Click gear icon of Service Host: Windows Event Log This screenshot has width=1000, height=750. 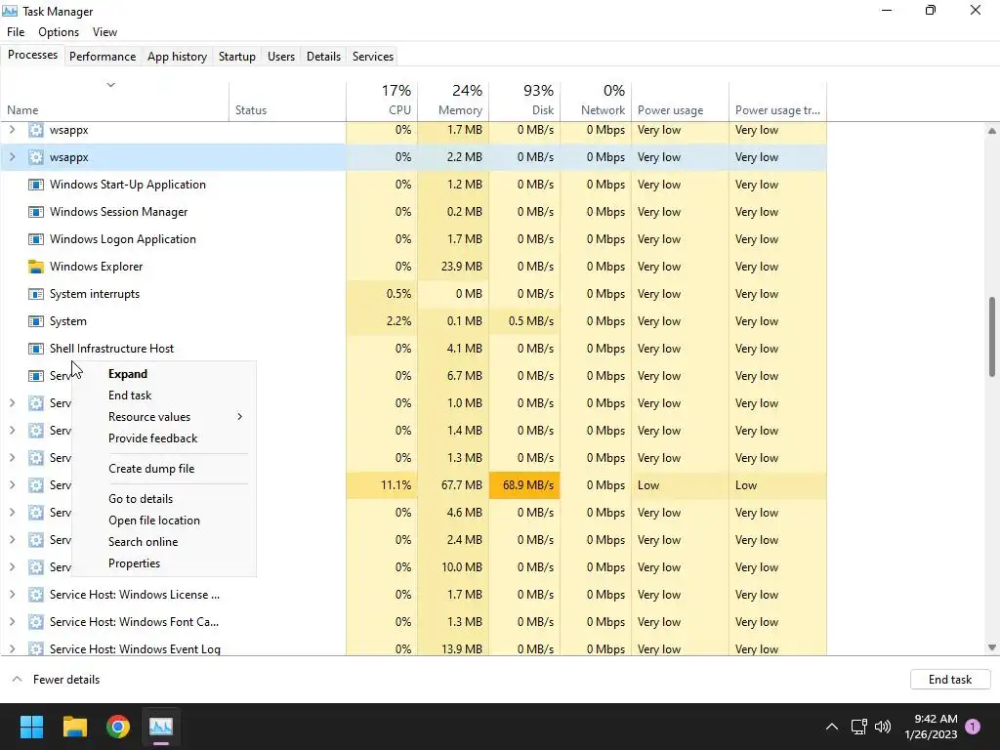(x=36, y=648)
